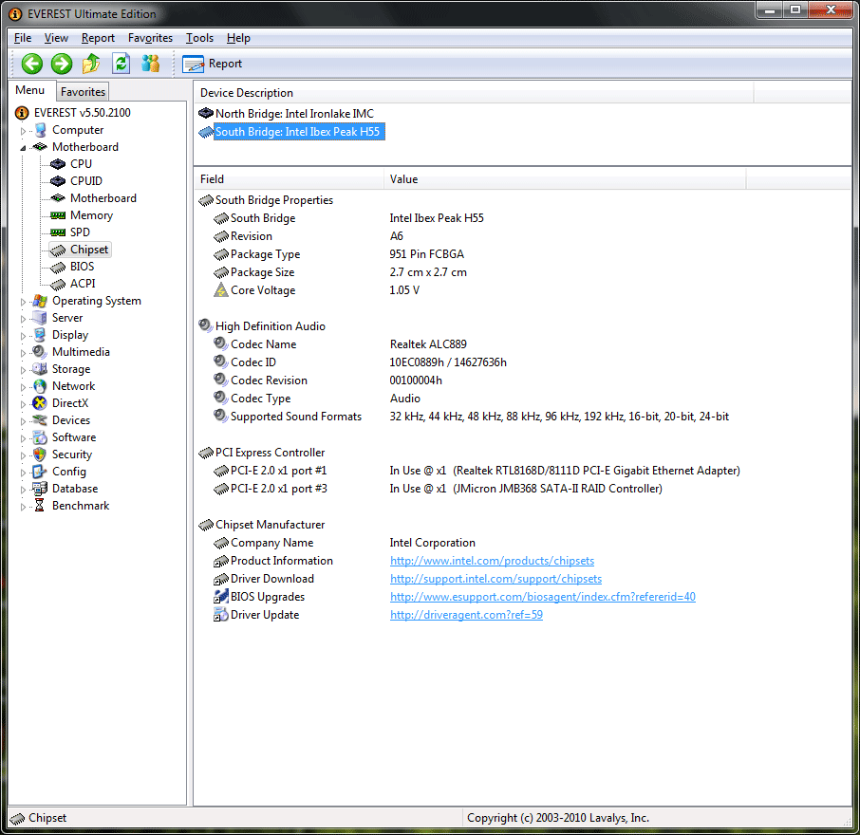The height and width of the screenshot is (835, 860).
Task: Click the Benchmark hourglass icon
Action: pyautogui.click(x=40, y=506)
